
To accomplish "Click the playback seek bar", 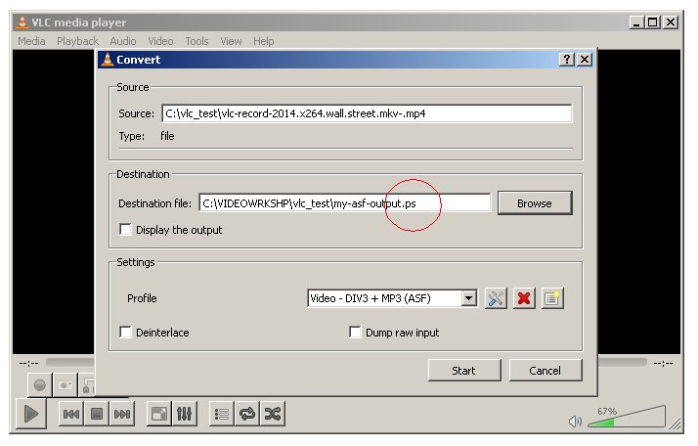I will click(x=347, y=362).
